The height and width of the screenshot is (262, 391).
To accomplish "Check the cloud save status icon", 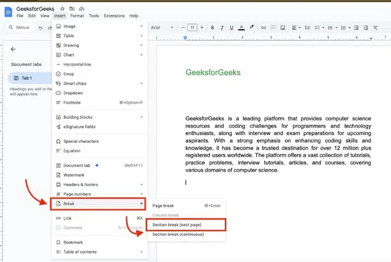I will point(82,9).
